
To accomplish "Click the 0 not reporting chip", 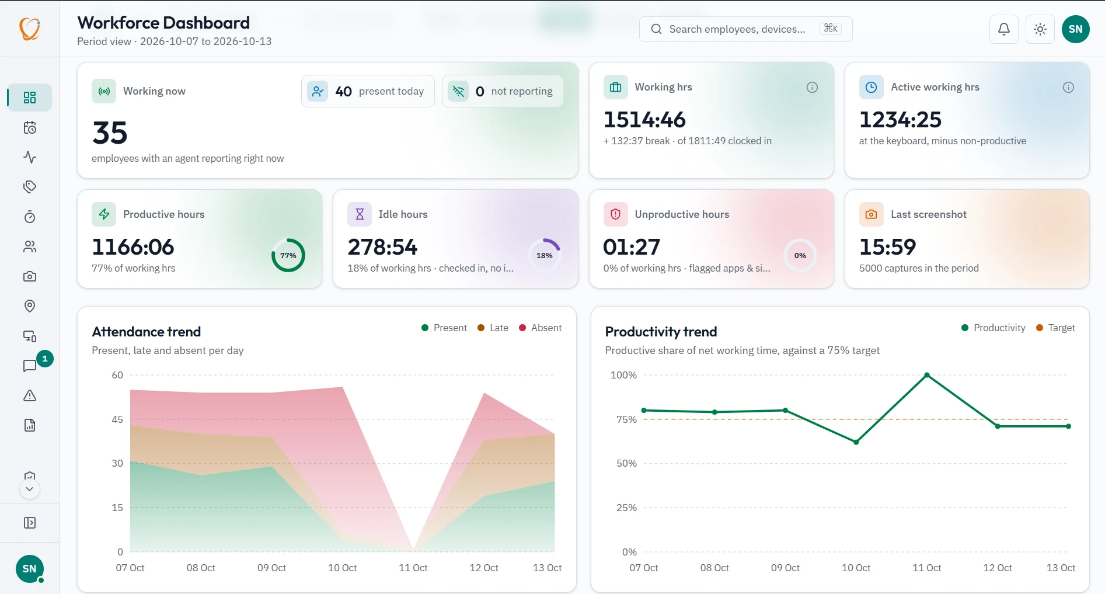I will (x=503, y=91).
